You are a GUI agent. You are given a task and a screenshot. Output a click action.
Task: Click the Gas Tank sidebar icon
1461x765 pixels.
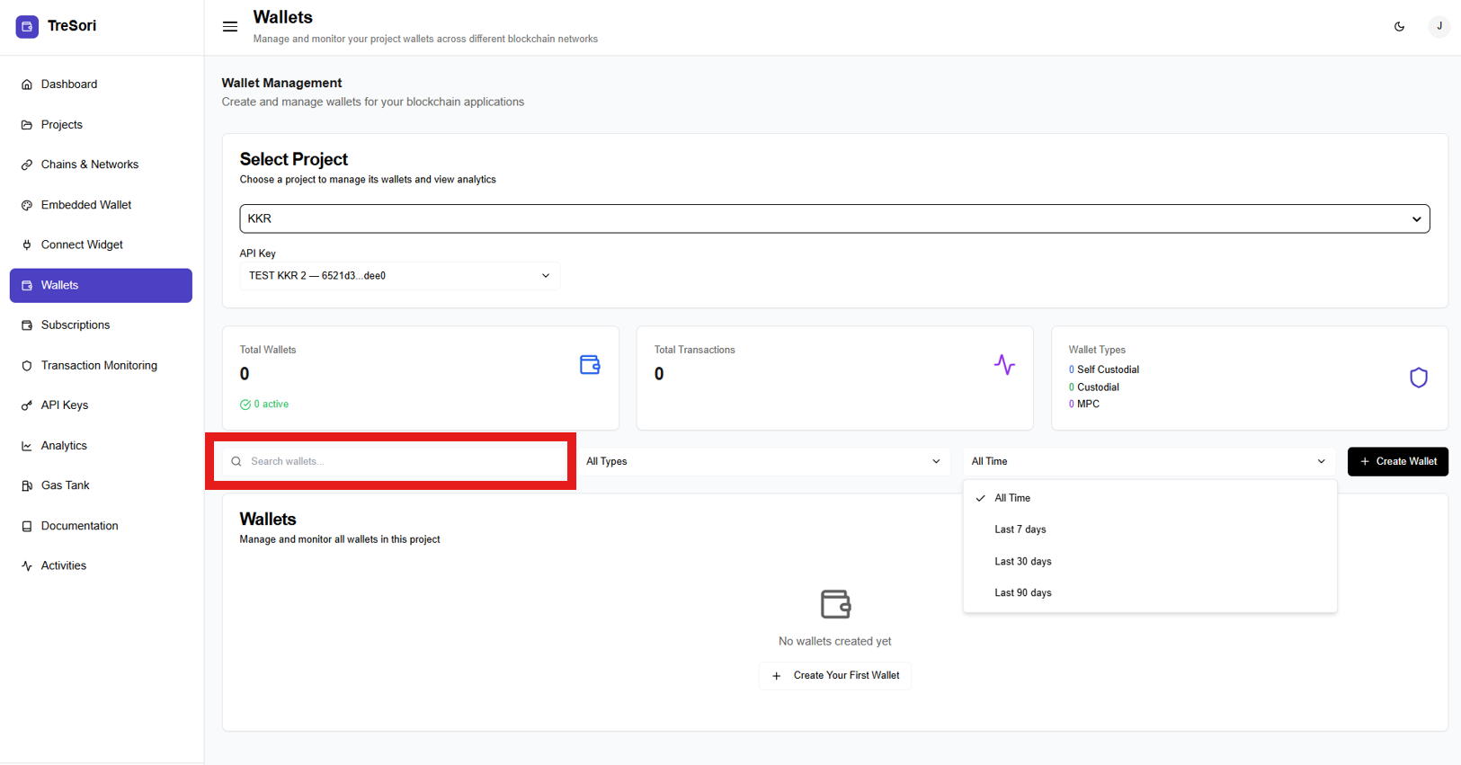(x=27, y=485)
